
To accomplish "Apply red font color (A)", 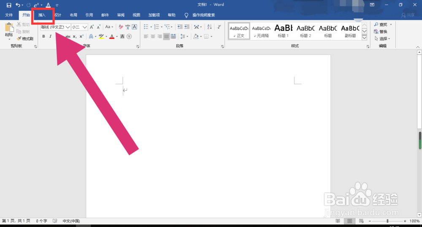I will coord(112,36).
